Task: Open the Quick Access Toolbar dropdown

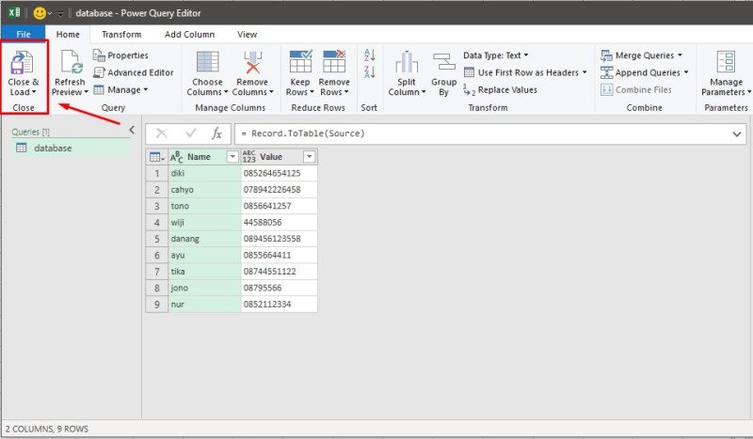Action: 60,13
